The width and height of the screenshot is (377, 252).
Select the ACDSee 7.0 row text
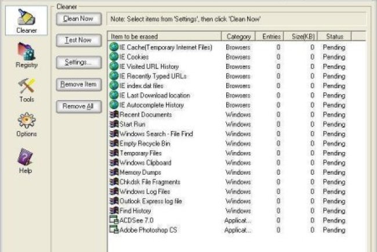pos(136,220)
